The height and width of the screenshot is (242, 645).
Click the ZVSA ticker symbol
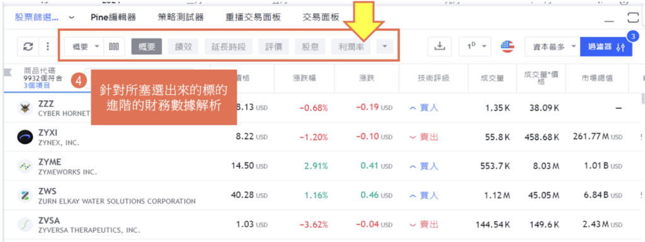point(49,220)
